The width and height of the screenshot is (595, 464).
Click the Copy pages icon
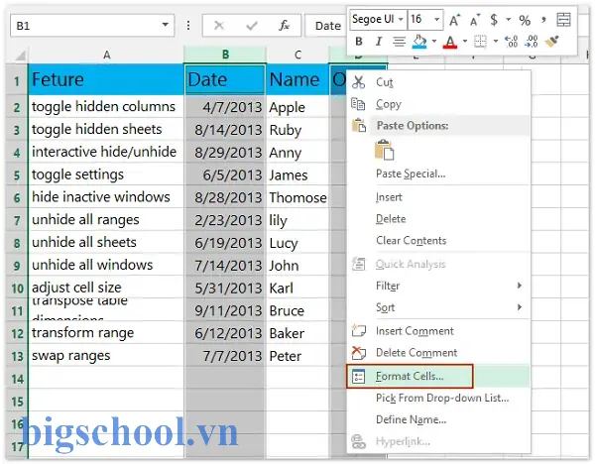[x=358, y=103]
